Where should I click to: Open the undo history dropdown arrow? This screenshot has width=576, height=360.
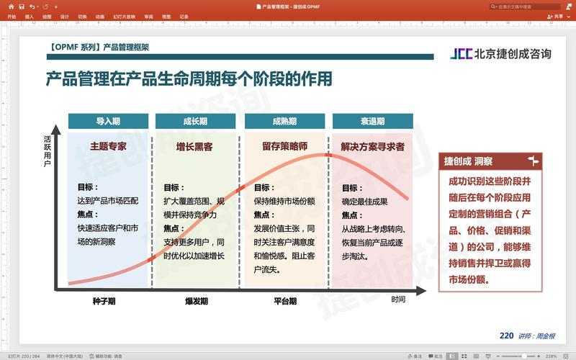38,7
